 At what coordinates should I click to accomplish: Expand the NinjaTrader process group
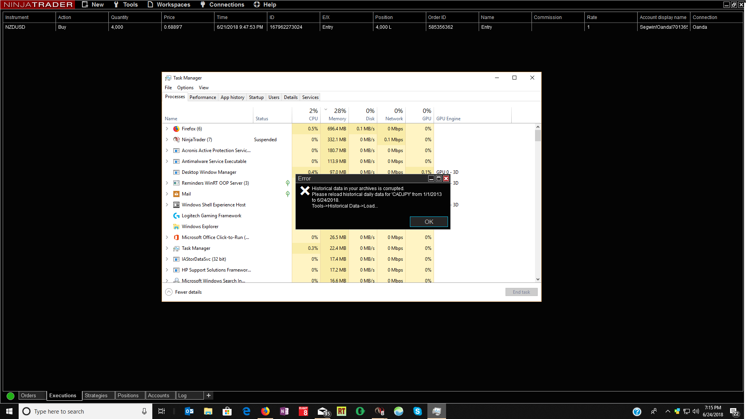pyautogui.click(x=167, y=140)
